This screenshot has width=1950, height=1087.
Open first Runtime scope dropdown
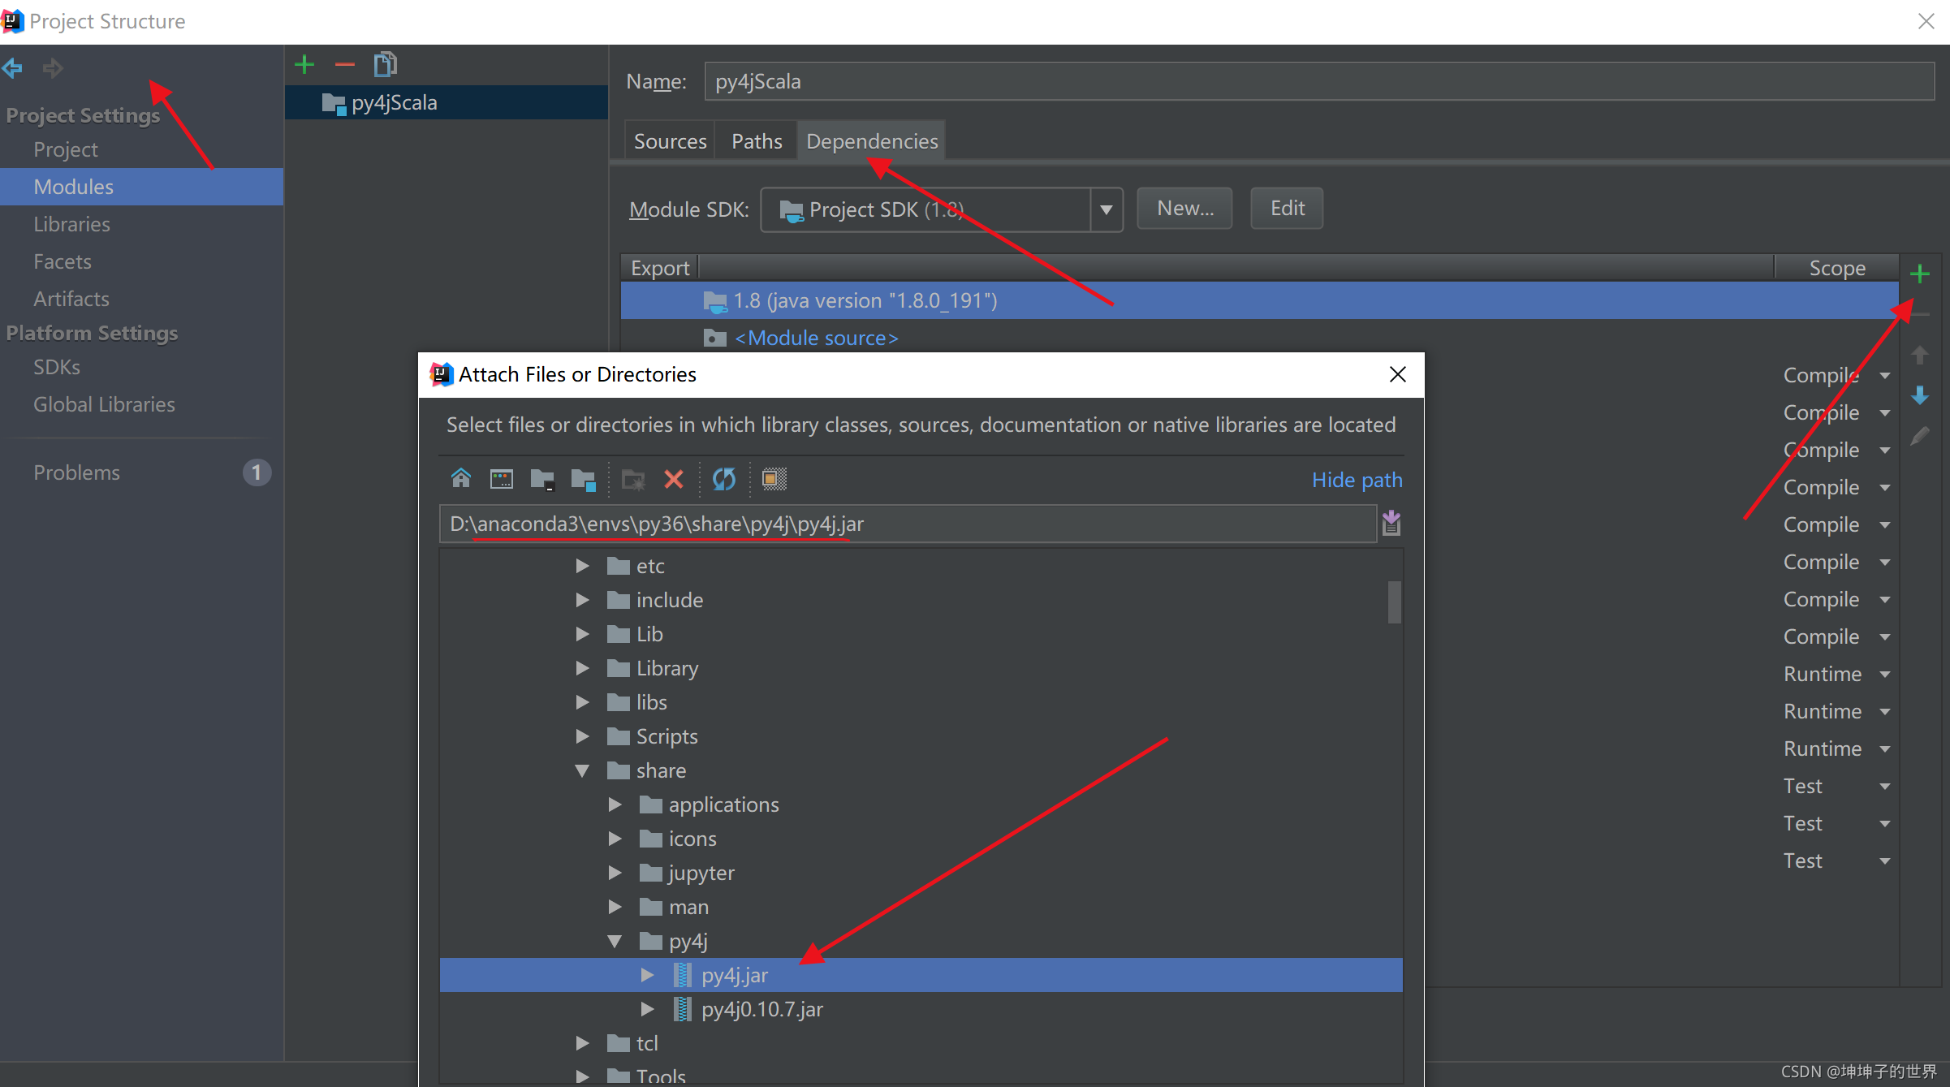point(1885,675)
